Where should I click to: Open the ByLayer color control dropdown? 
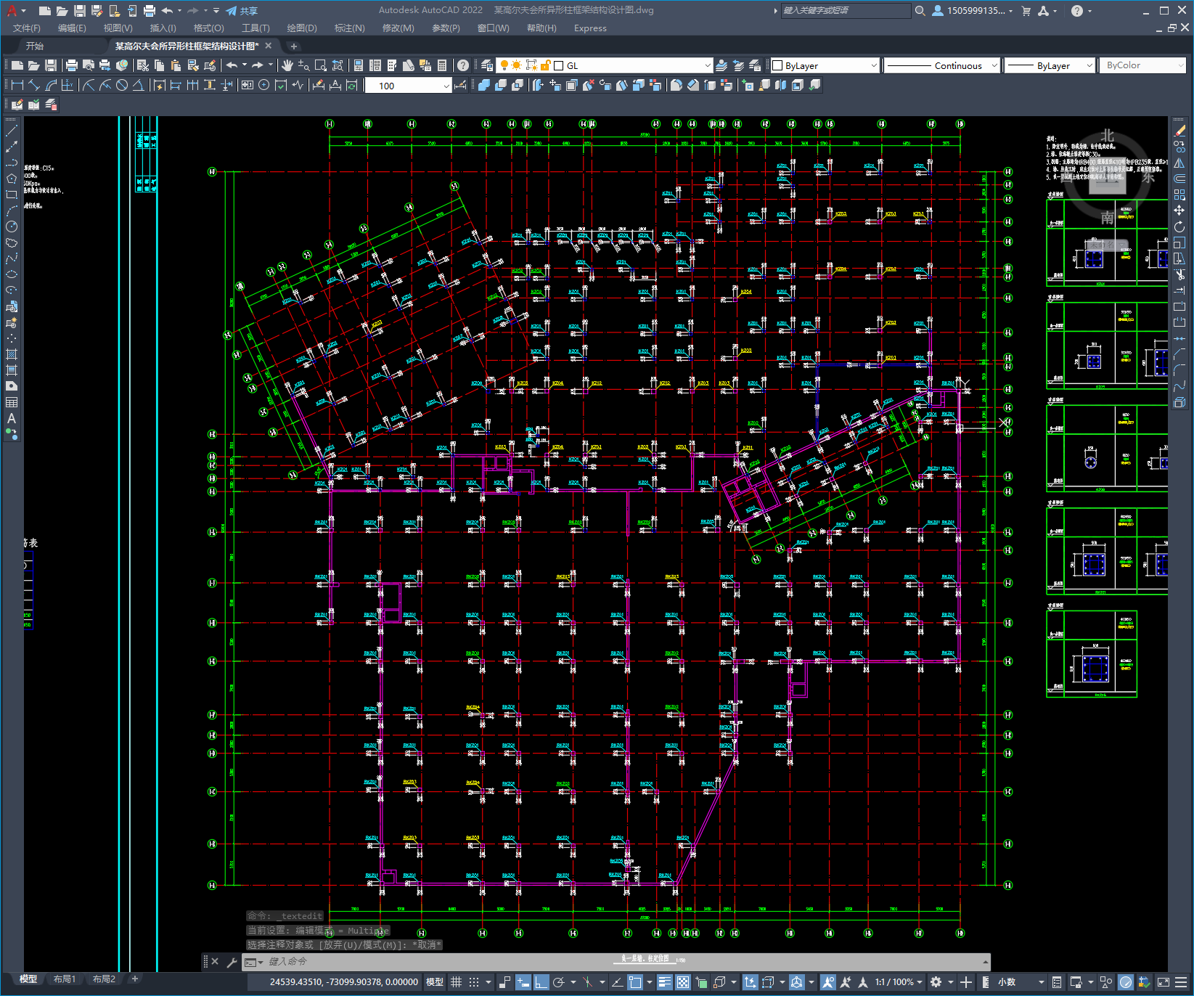873,65
